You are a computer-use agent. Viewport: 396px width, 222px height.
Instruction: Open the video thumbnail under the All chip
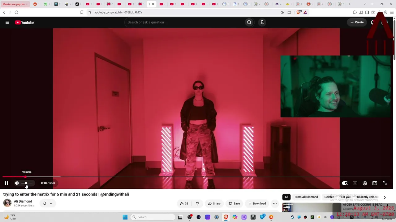coord(312,208)
